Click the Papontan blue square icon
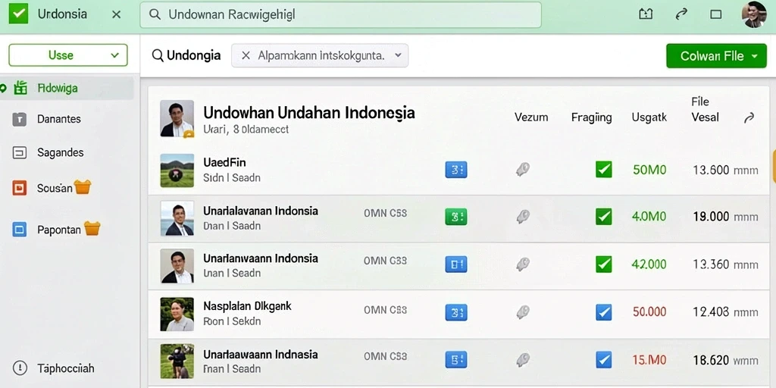 pyautogui.click(x=19, y=230)
